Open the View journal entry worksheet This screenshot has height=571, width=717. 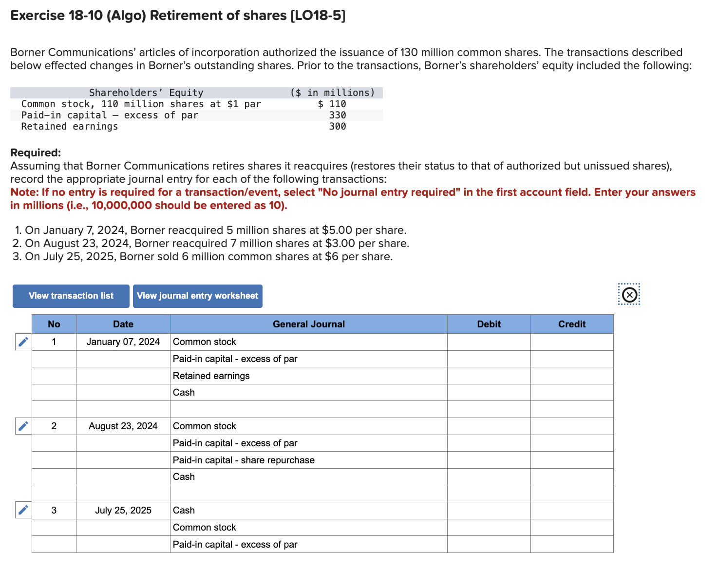tap(197, 296)
